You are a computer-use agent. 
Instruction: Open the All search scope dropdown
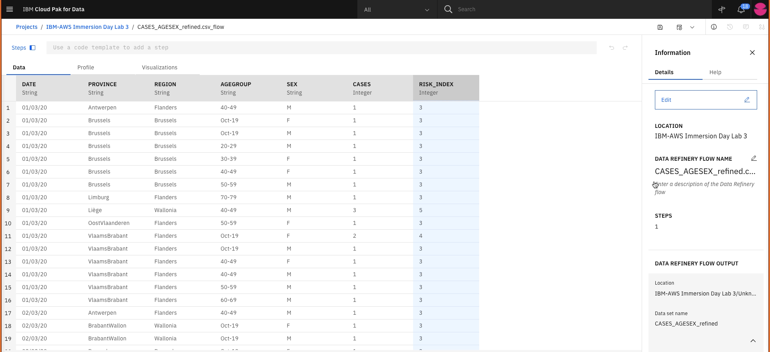pos(396,10)
